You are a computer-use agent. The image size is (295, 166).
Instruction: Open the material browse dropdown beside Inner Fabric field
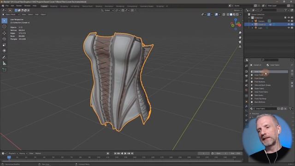coord(252,109)
